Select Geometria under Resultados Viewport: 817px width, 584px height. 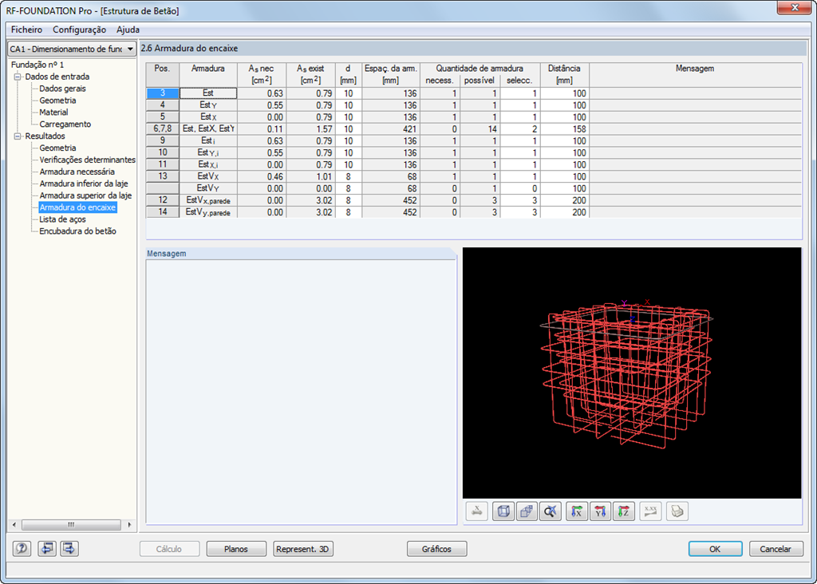(57, 148)
